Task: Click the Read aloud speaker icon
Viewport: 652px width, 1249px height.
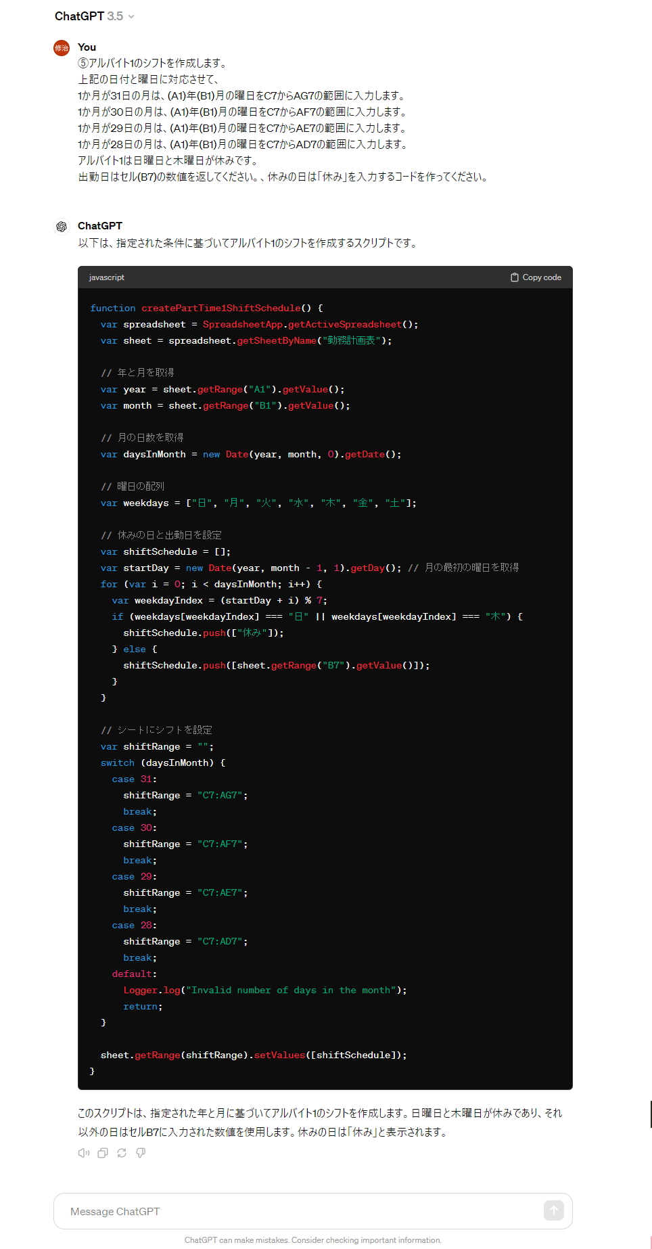Action: [x=84, y=1153]
